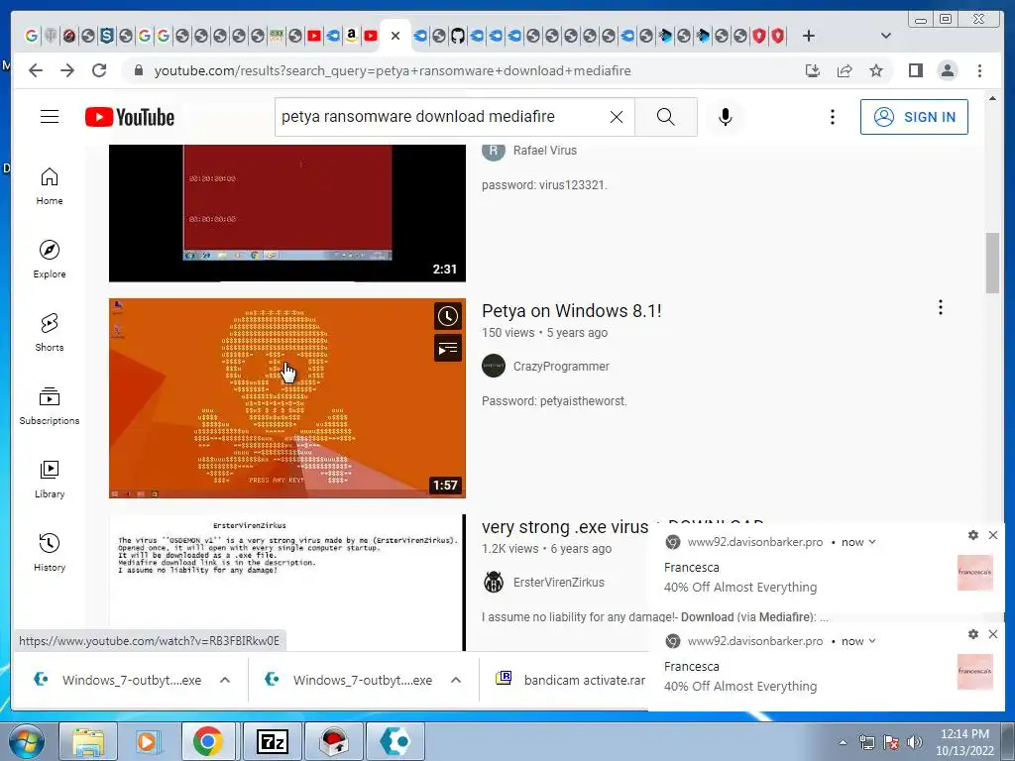
Task: Dismiss the top Francesca notification
Action: (993, 535)
